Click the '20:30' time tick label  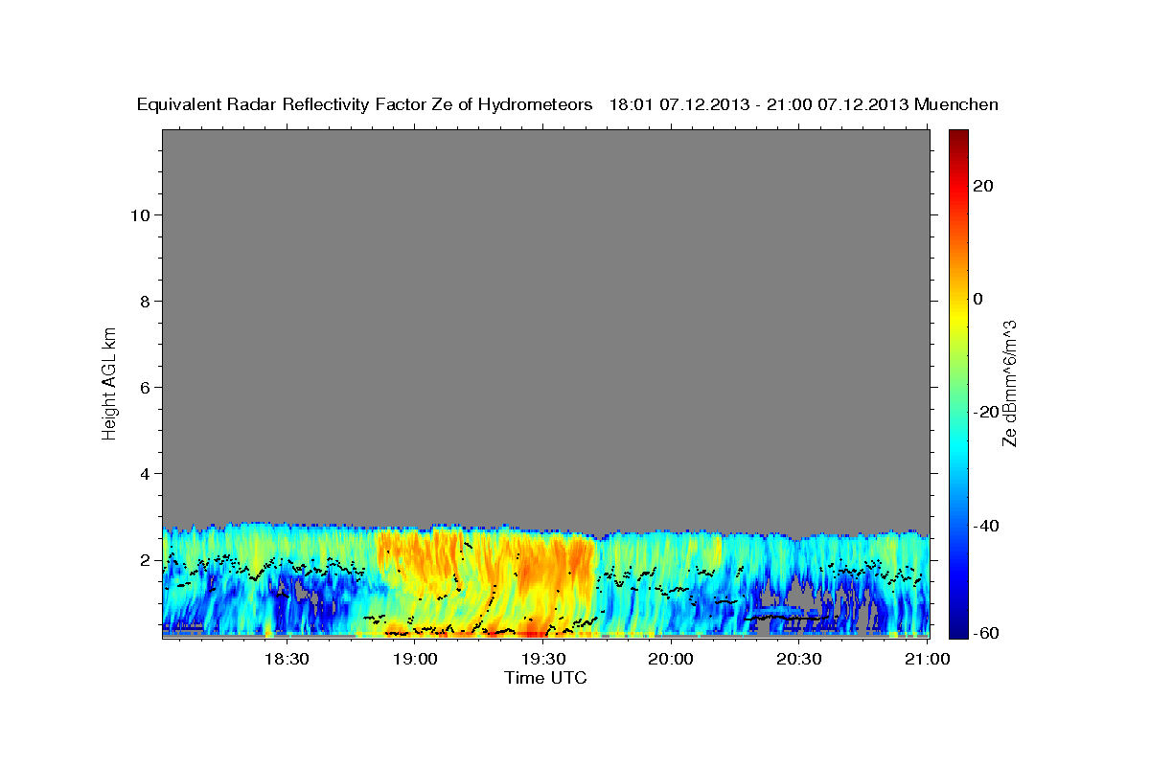point(799,659)
